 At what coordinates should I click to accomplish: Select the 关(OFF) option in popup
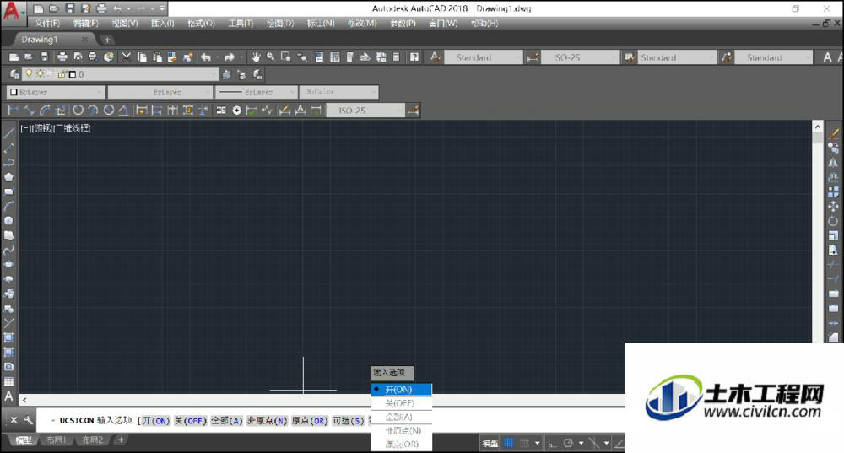[402, 403]
